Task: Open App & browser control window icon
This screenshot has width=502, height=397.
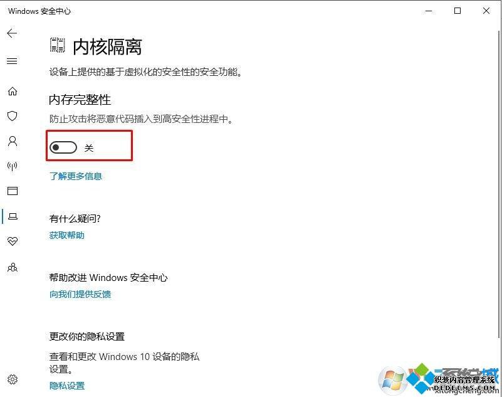Action: (13, 191)
